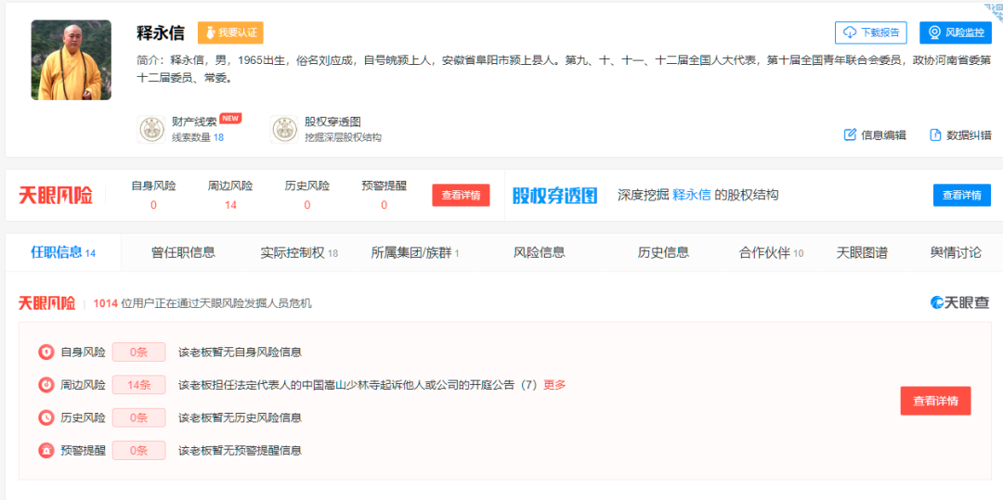The width and height of the screenshot is (1003, 500).
Task: Expand 更多 in the 周边风险 row
Action: 554,385
